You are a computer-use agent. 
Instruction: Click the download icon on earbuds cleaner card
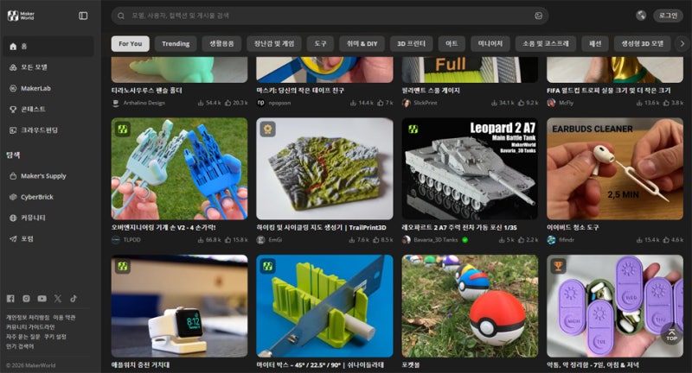click(x=639, y=240)
